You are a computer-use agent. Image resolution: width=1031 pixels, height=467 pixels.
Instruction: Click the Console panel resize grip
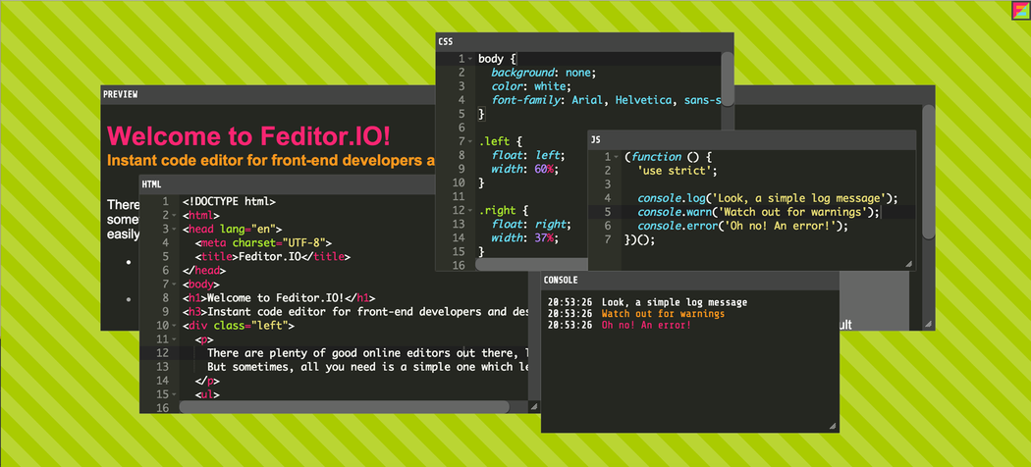pos(832,426)
